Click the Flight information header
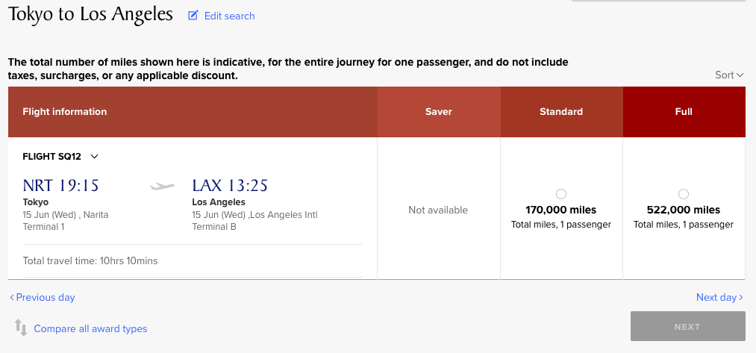Viewport: 756px width, 353px height. click(x=65, y=112)
